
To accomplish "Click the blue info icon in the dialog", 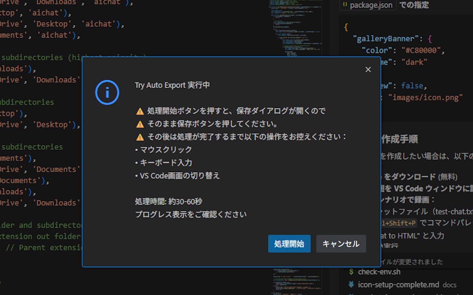I will pos(107,93).
